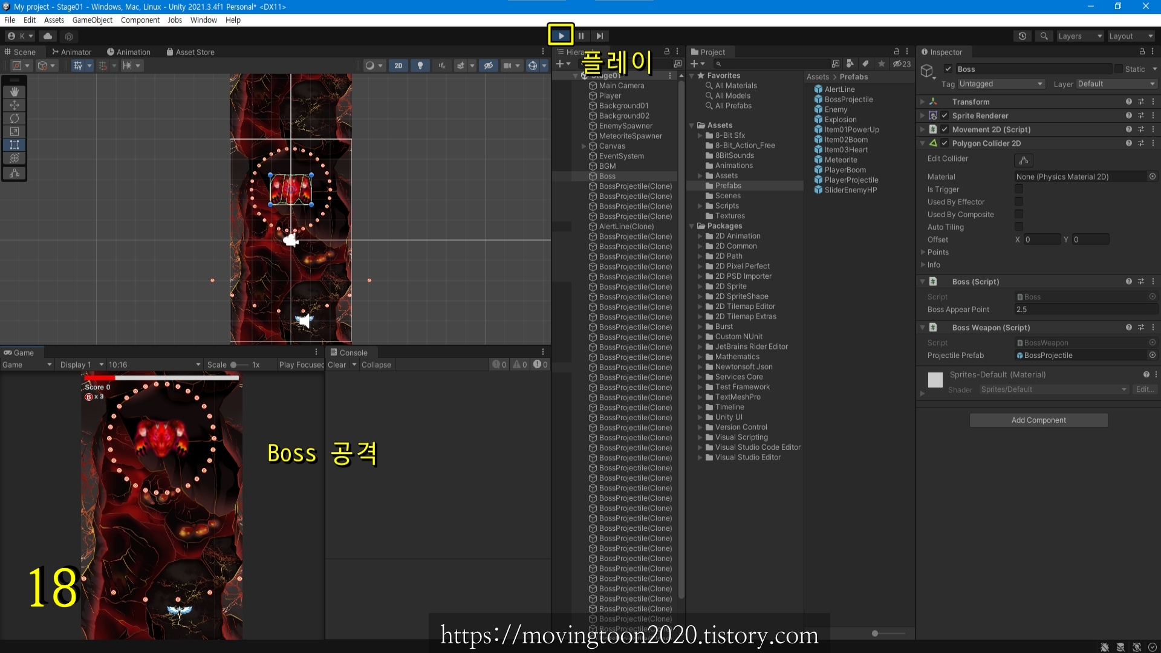This screenshot has height=653, width=1161.
Task: Open the GameObject menu
Action: pos(92,20)
